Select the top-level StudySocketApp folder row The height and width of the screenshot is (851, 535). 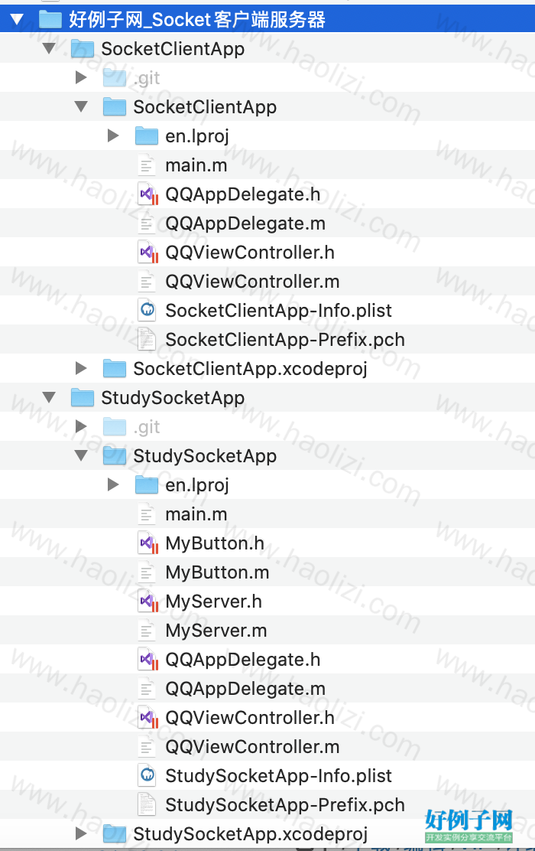pyautogui.click(x=267, y=398)
